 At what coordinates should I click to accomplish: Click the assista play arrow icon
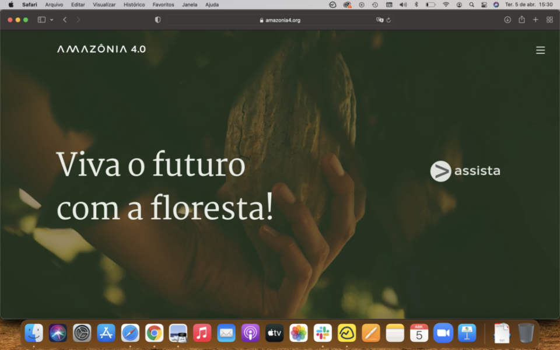[440, 171]
